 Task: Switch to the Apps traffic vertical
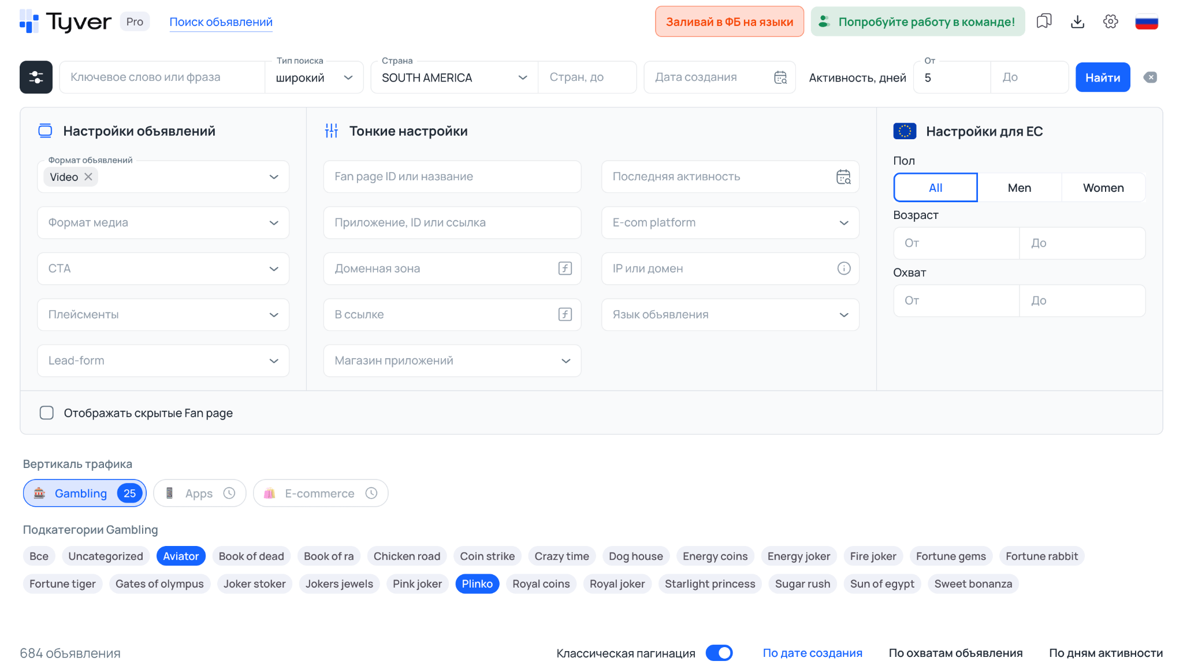click(x=199, y=493)
